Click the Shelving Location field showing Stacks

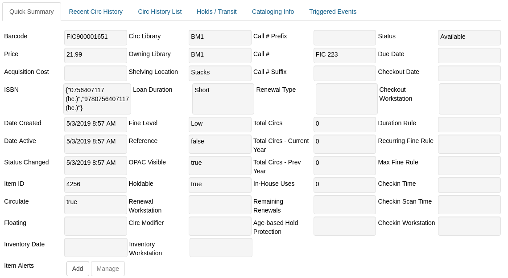point(219,72)
